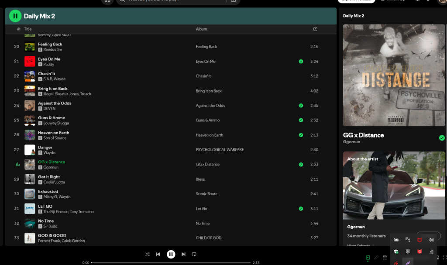Click the equalizer icon beside GG x Distance
Viewport: 447px width, 265px height.
(17, 164)
